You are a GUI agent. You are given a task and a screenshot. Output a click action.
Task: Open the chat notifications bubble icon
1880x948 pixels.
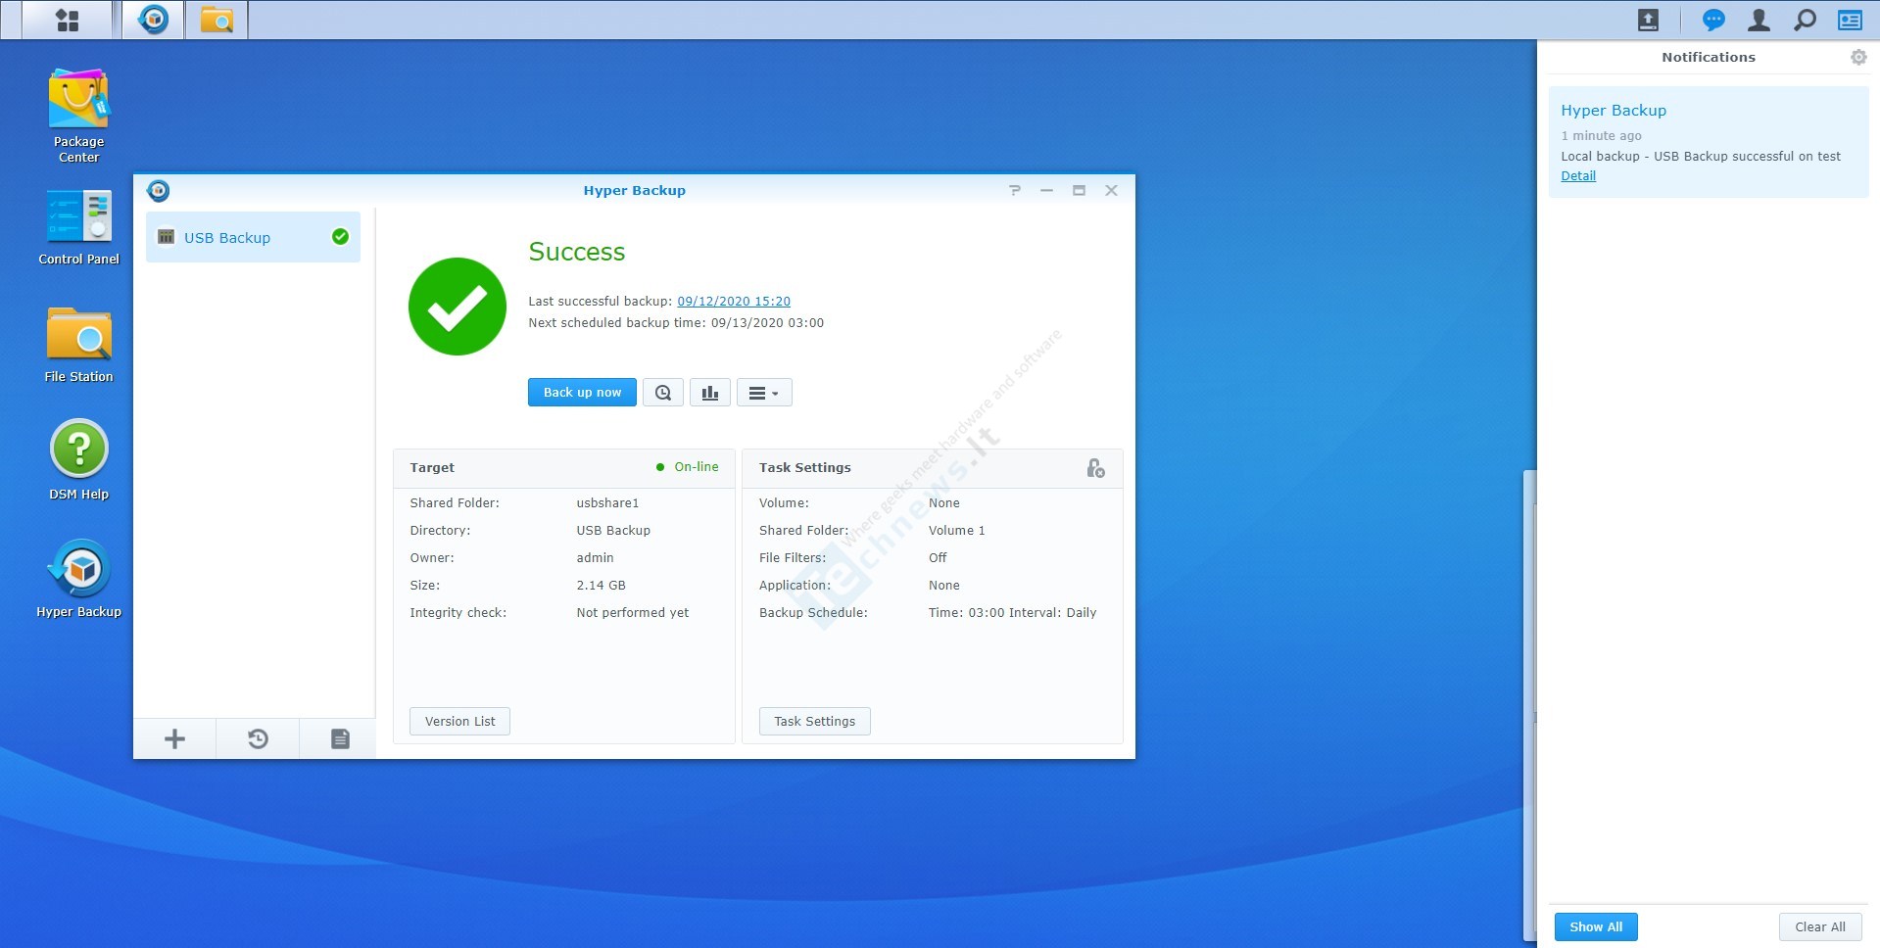[x=1713, y=20]
